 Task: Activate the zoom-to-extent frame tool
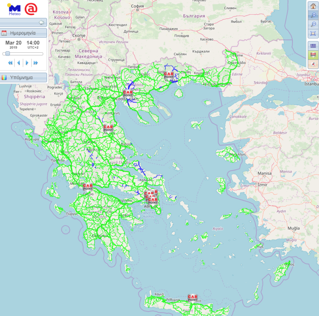tap(313, 33)
